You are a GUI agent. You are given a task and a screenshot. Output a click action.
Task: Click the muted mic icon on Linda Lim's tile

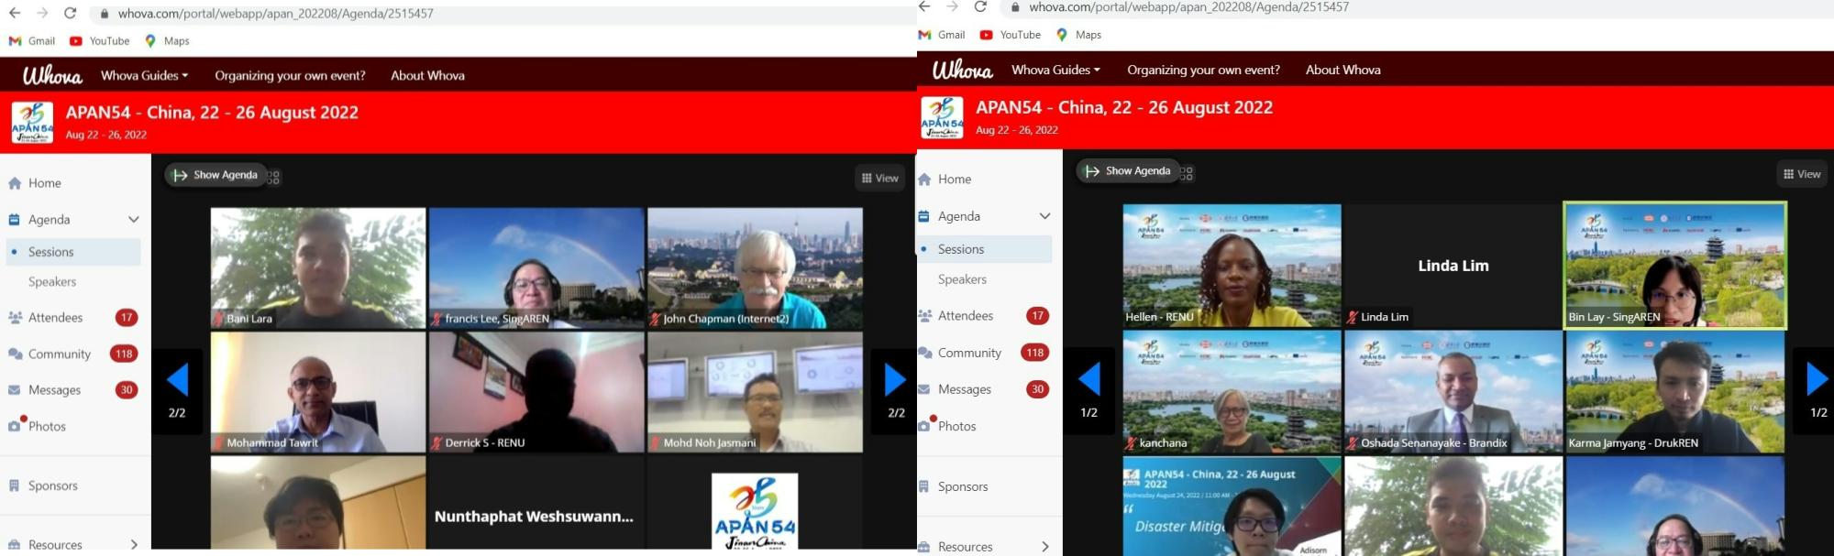[1353, 317]
